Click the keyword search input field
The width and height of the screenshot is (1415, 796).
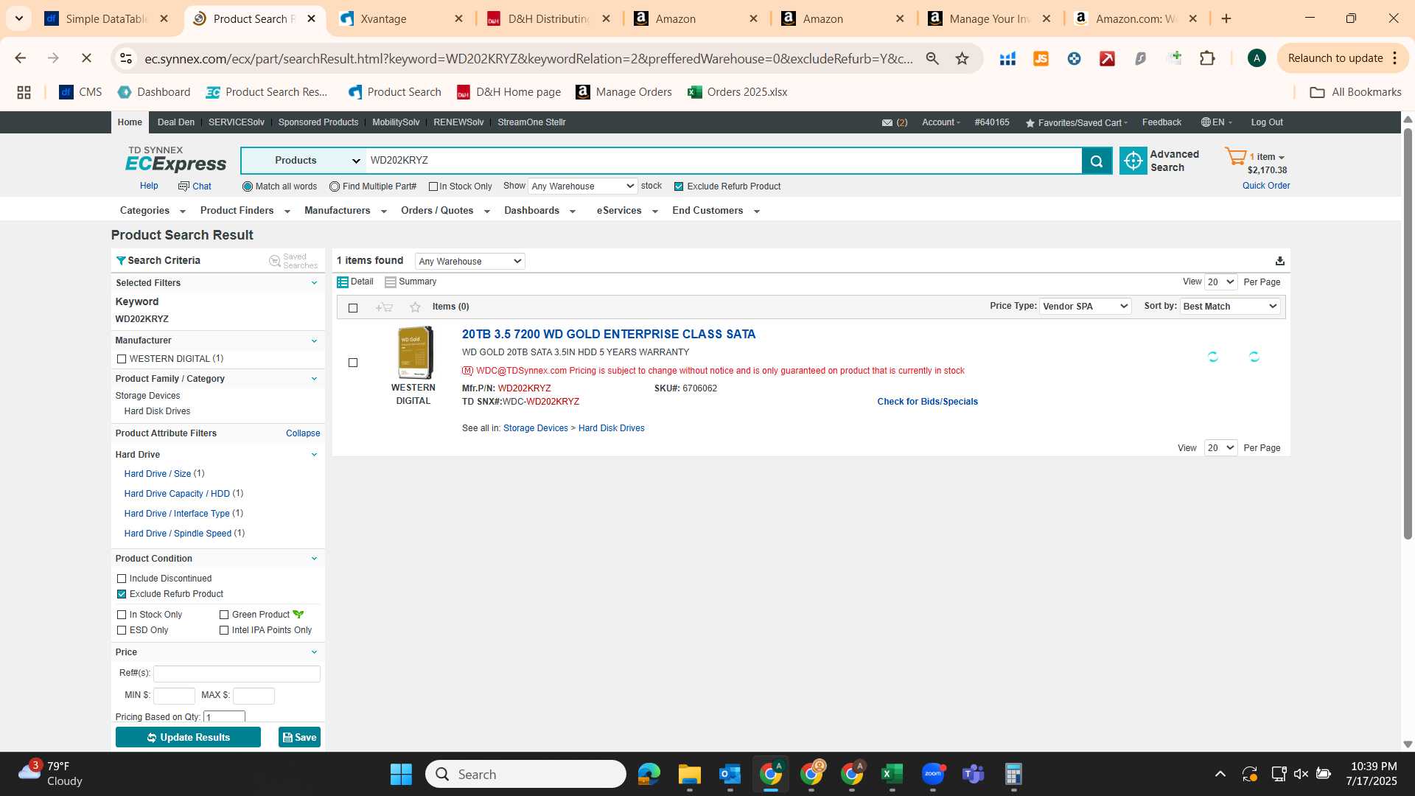(x=724, y=161)
